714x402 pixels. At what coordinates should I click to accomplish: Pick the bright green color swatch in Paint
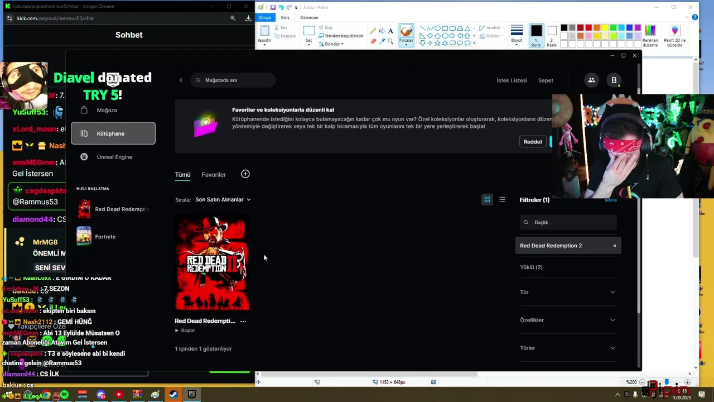(x=613, y=27)
